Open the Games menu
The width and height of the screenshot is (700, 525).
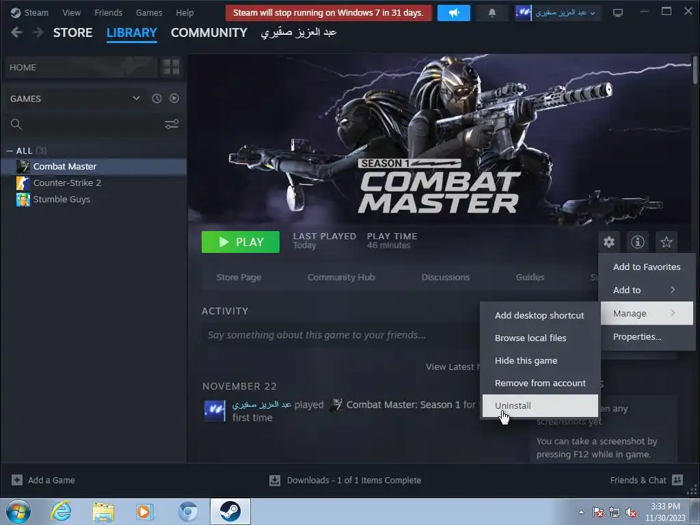(x=149, y=12)
